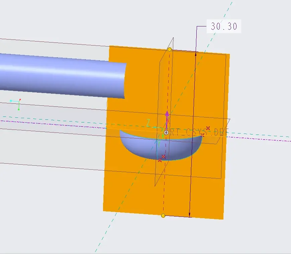
Task: Select the green Z axis label
Action: [148, 123]
